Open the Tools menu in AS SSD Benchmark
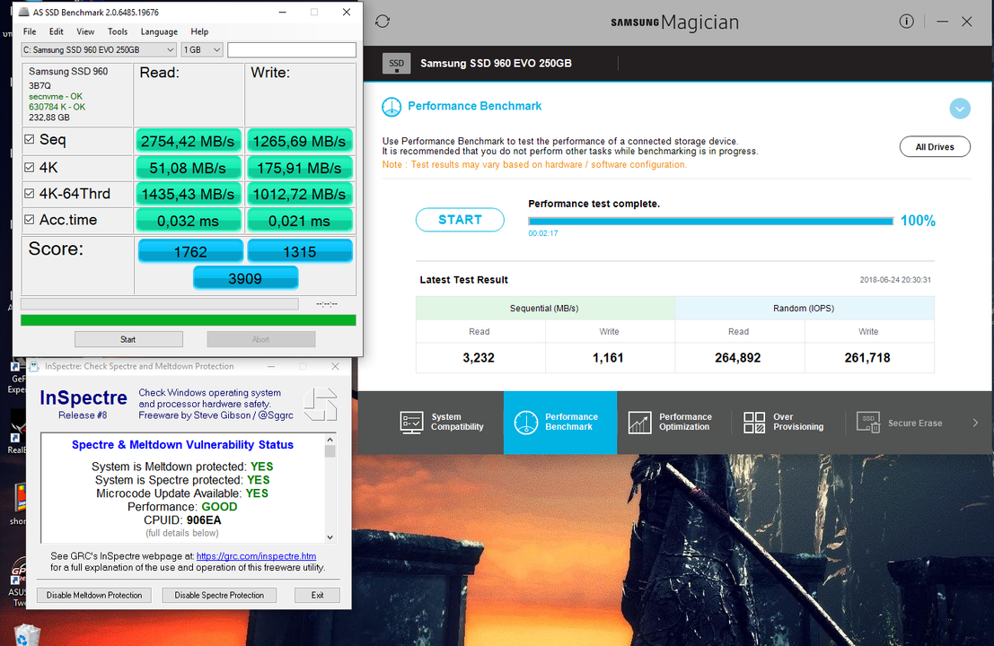Image resolution: width=994 pixels, height=646 pixels. (x=118, y=31)
